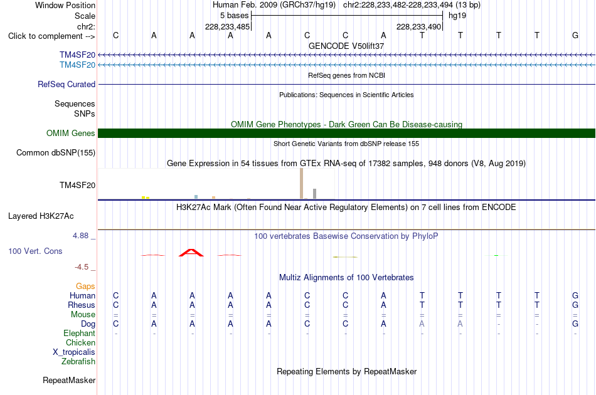The image size is (596, 395).
Task: Click the 4.88 PhyloP upper scale value
Action: pyautogui.click(x=80, y=236)
